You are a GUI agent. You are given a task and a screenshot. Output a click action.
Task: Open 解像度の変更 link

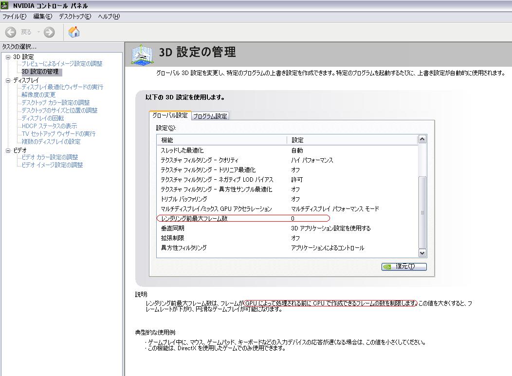coord(38,95)
